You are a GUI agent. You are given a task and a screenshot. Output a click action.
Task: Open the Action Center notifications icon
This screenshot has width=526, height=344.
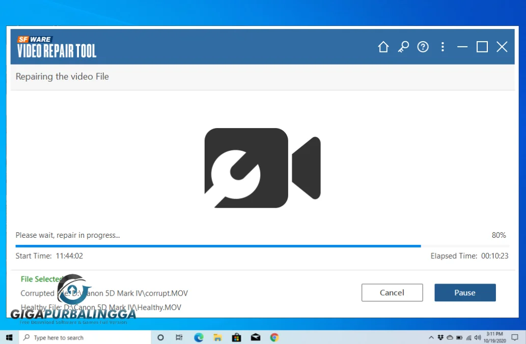tap(515, 337)
